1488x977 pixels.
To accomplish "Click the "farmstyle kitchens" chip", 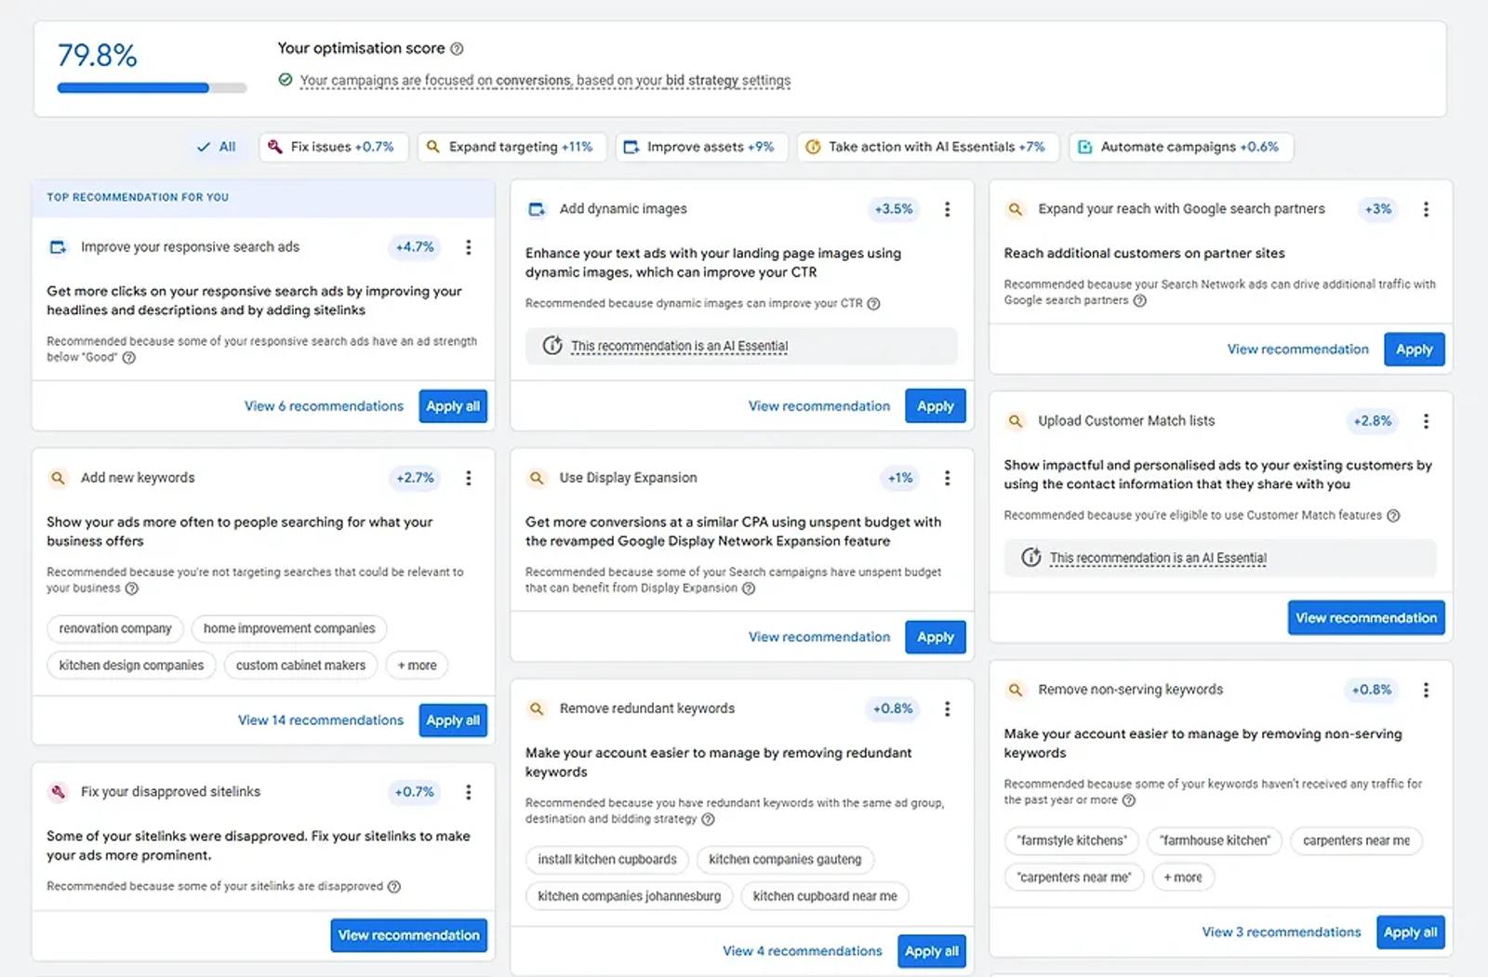I will (x=1071, y=840).
